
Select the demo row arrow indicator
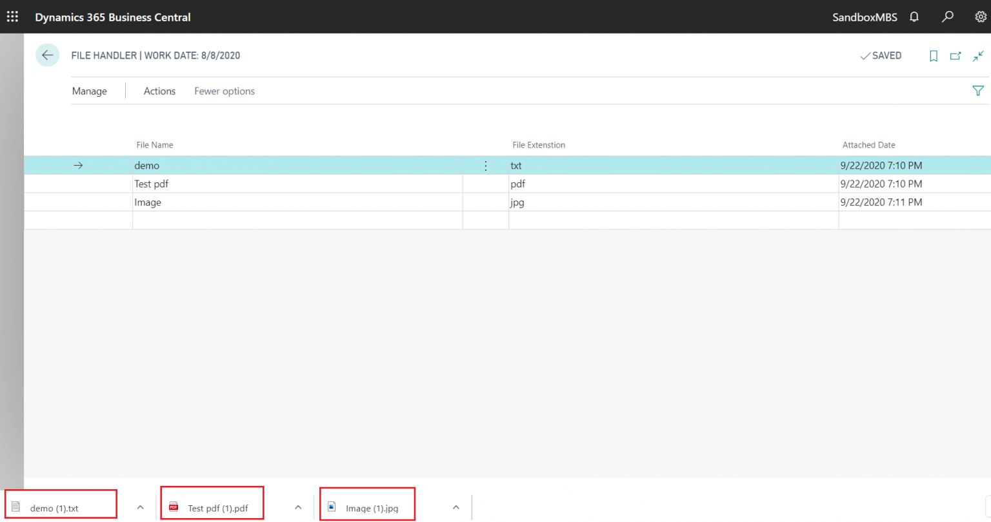[x=78, y=165]
